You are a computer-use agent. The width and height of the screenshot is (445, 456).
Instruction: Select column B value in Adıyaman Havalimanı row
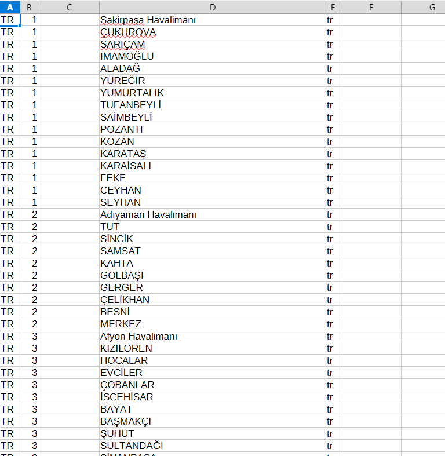click(29, 214)
